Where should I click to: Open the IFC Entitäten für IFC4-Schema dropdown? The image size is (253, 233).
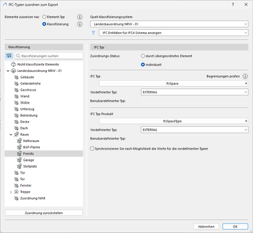173,33
